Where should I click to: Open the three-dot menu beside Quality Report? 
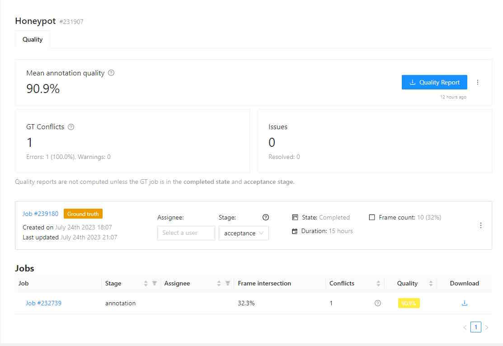tap(478, 82)
